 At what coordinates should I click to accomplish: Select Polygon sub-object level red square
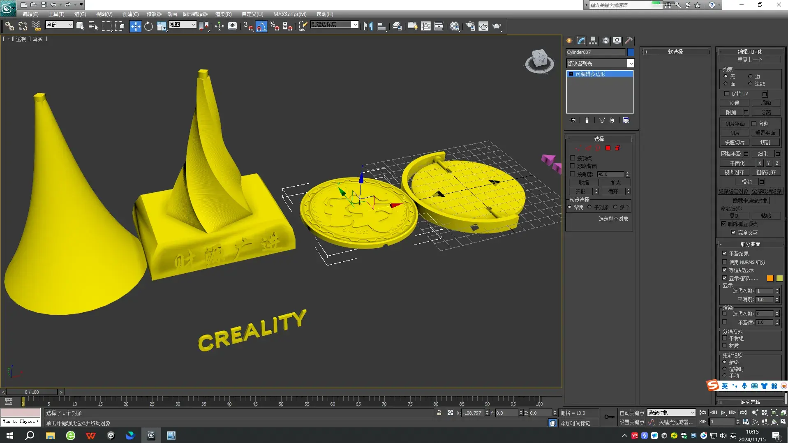pyautogui.click(x=608, y=148)
